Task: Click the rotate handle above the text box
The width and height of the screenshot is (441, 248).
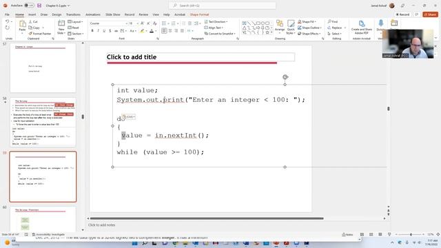Action: pos(285,76)
